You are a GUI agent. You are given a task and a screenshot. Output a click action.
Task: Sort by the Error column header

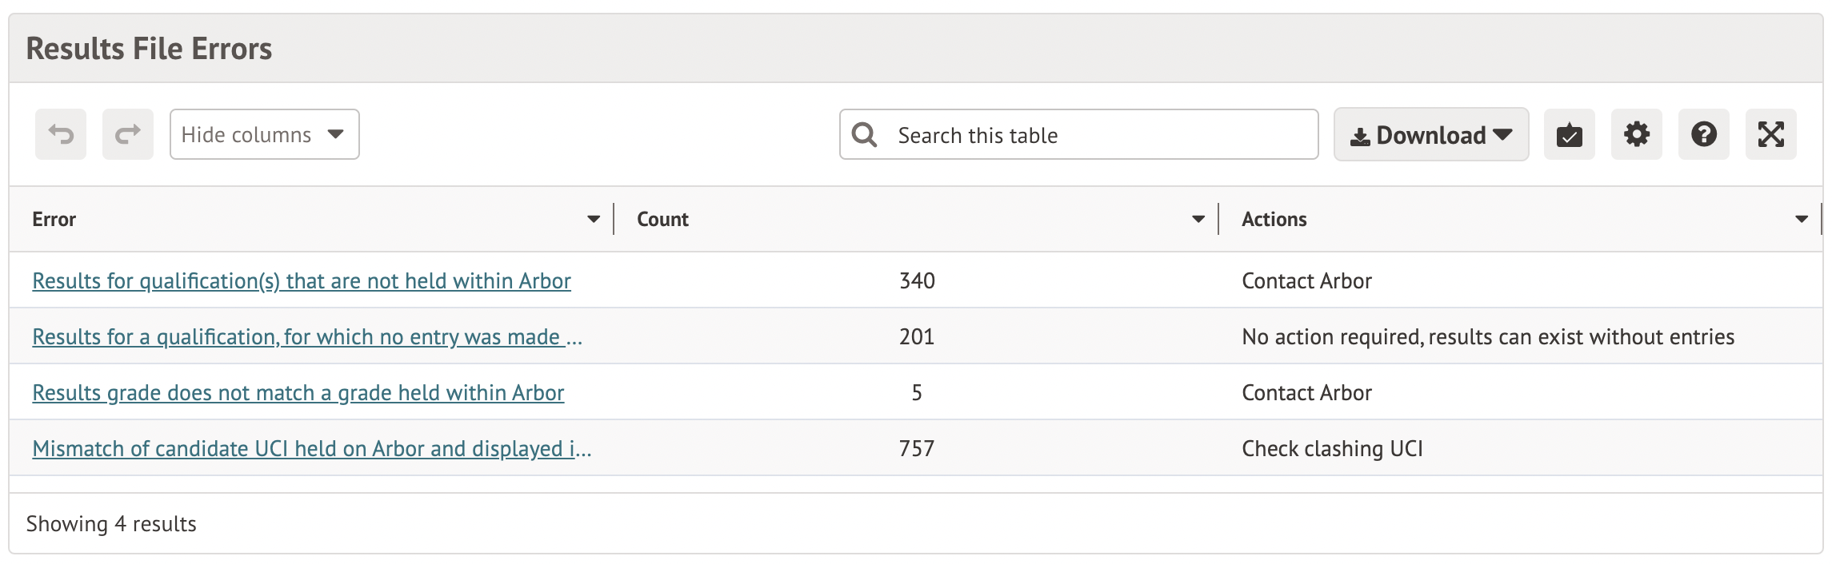click(x=54, y=220)
